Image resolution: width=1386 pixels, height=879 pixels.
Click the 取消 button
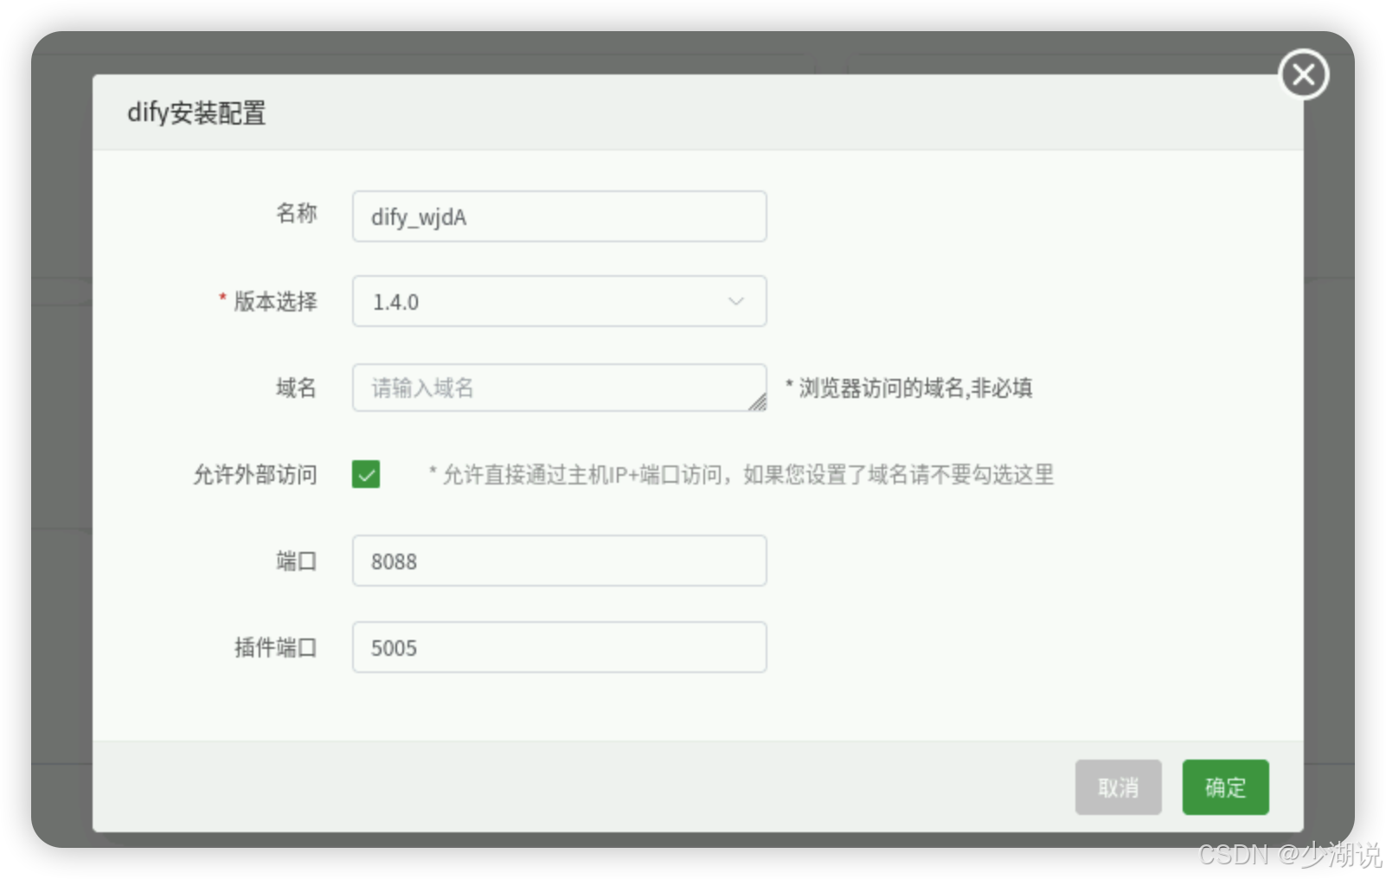point(1118,787)
